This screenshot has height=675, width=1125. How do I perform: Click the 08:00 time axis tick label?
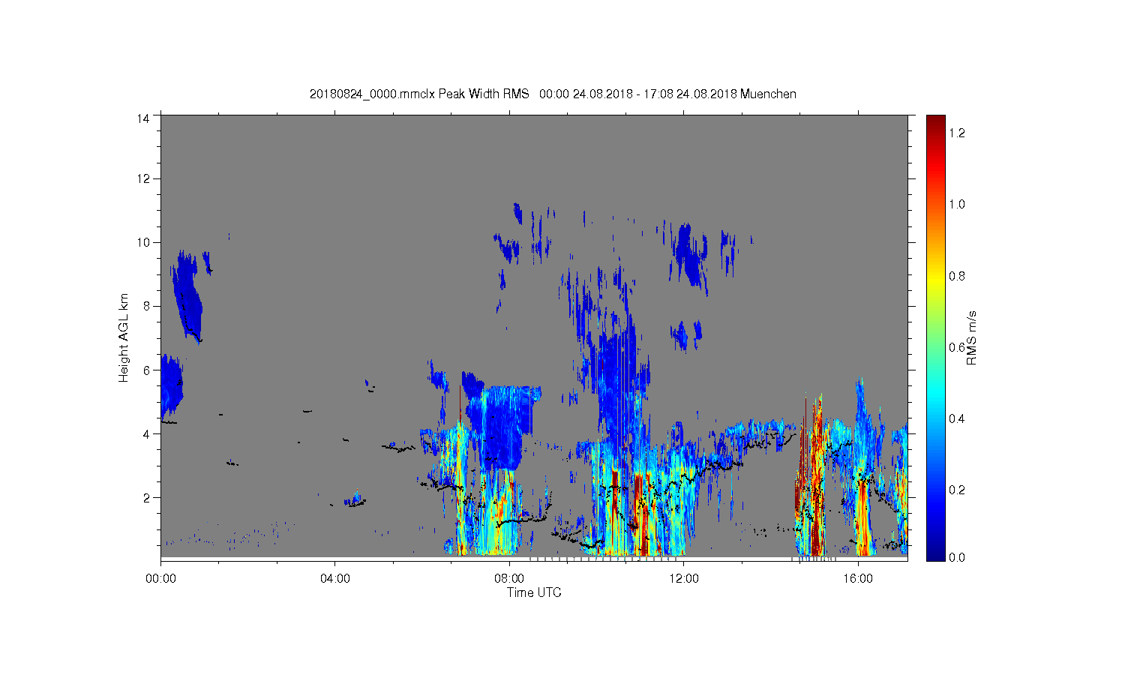tap(509, 578)
